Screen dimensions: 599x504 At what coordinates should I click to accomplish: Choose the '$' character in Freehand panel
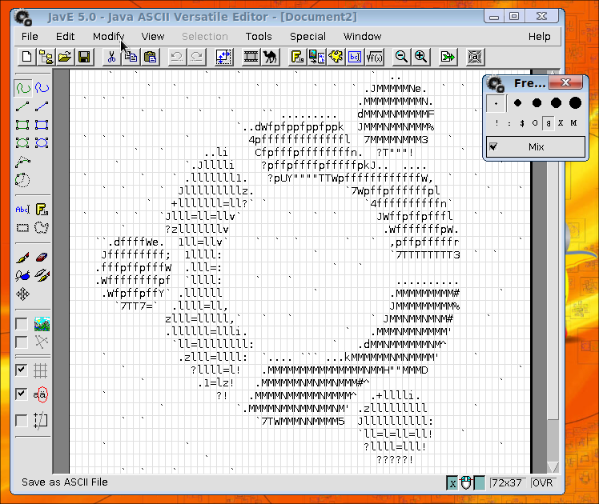522,123
